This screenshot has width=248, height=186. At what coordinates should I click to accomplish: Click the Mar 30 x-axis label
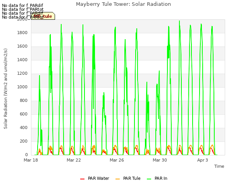click(160, 160)
